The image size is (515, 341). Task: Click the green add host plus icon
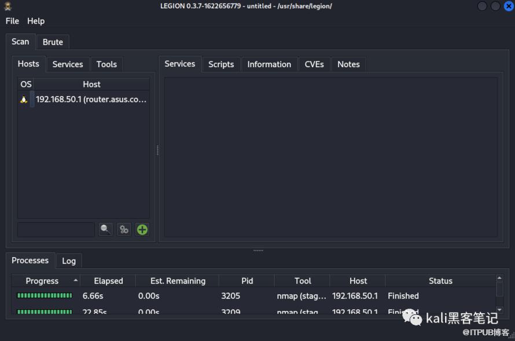[x=142, y=230]
